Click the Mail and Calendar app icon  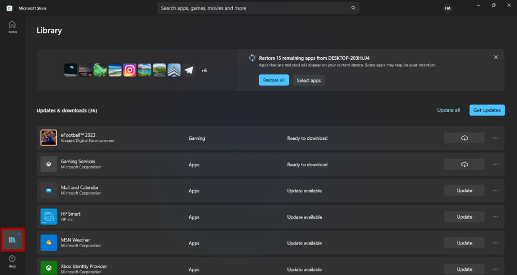point(49,190)
